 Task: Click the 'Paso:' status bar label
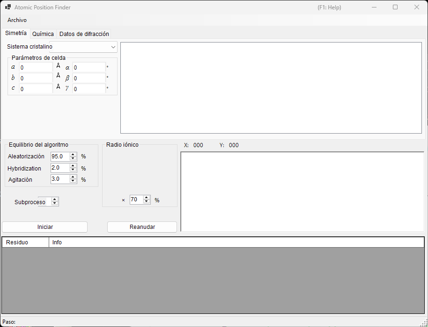[9, 322]
